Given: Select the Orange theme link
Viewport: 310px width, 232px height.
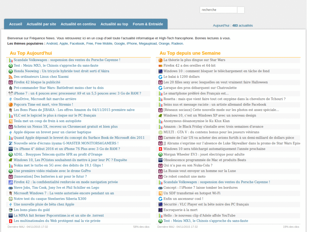Looking at the screenshot, I should [164, 43].
